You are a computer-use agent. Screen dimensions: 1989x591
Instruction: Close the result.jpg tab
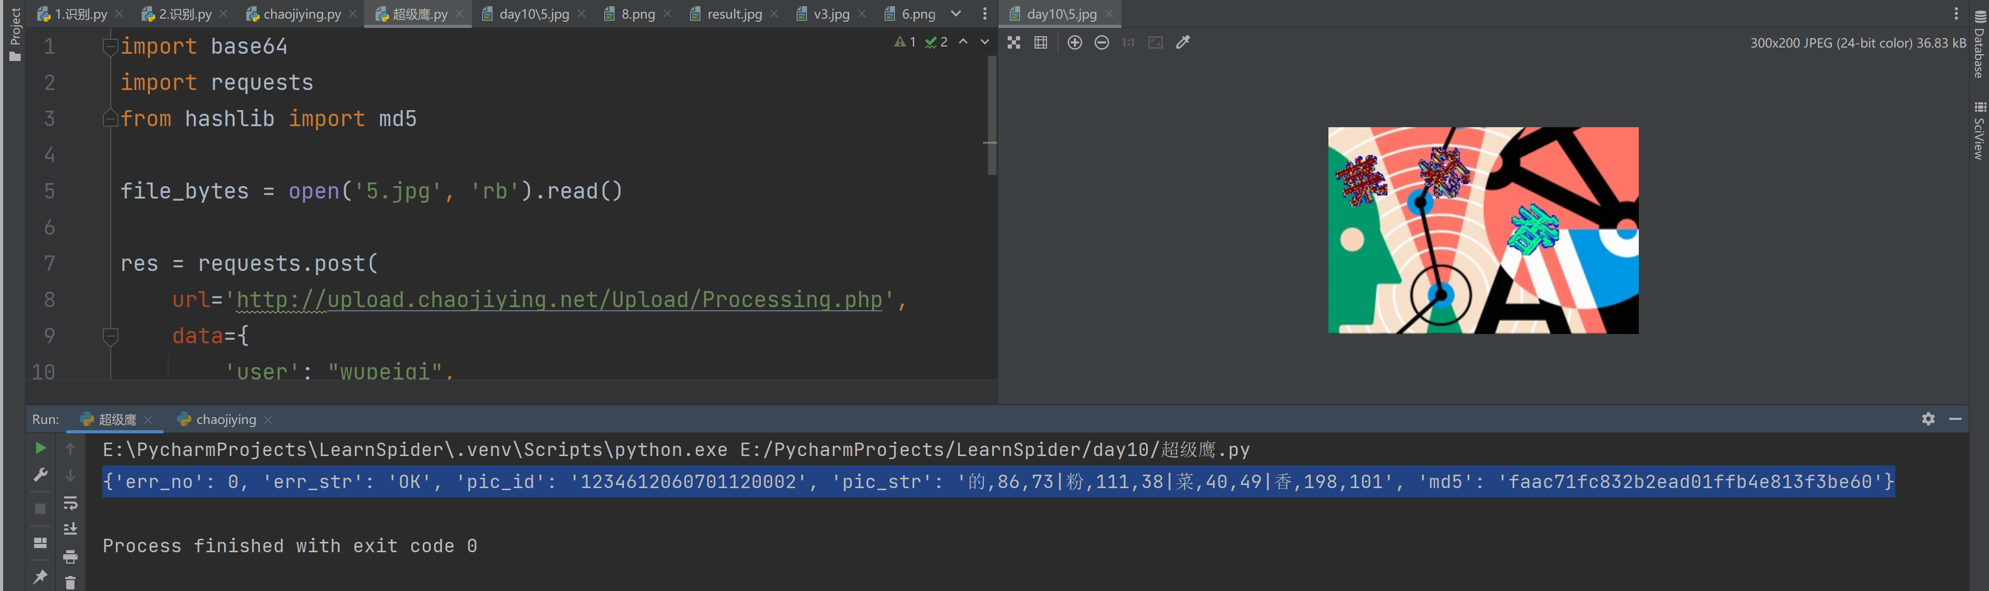click(x=774, y=14)
